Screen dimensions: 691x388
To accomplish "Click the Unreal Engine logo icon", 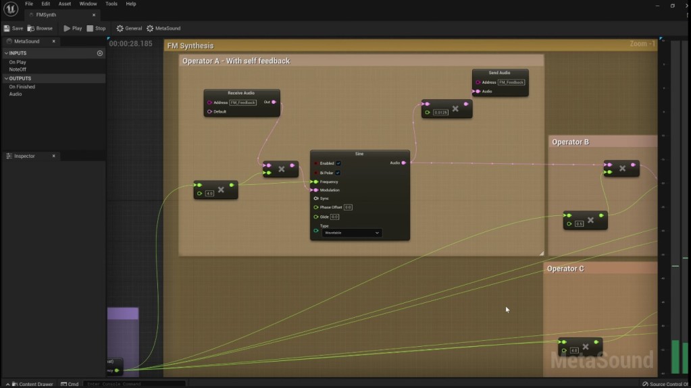I will (10, 9).
